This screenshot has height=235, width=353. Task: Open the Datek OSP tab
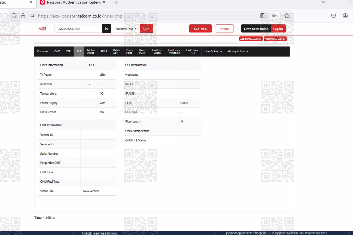(116, 51)
